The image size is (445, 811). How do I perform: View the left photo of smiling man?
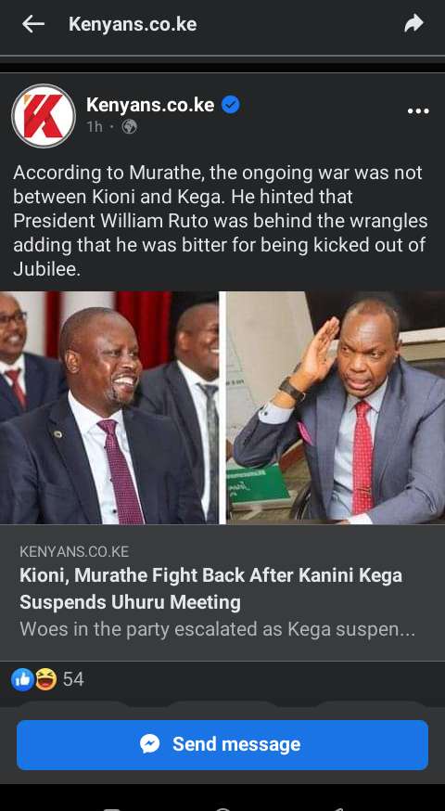coord(108,407)
